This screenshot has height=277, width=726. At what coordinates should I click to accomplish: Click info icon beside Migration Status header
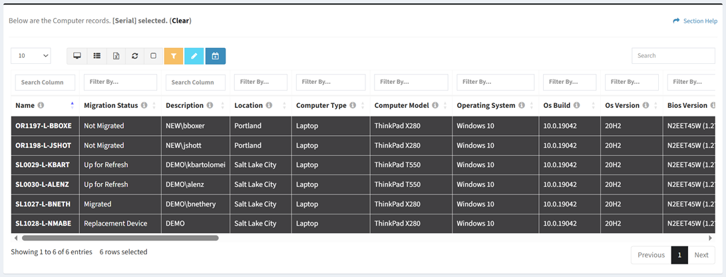[144, 106]
